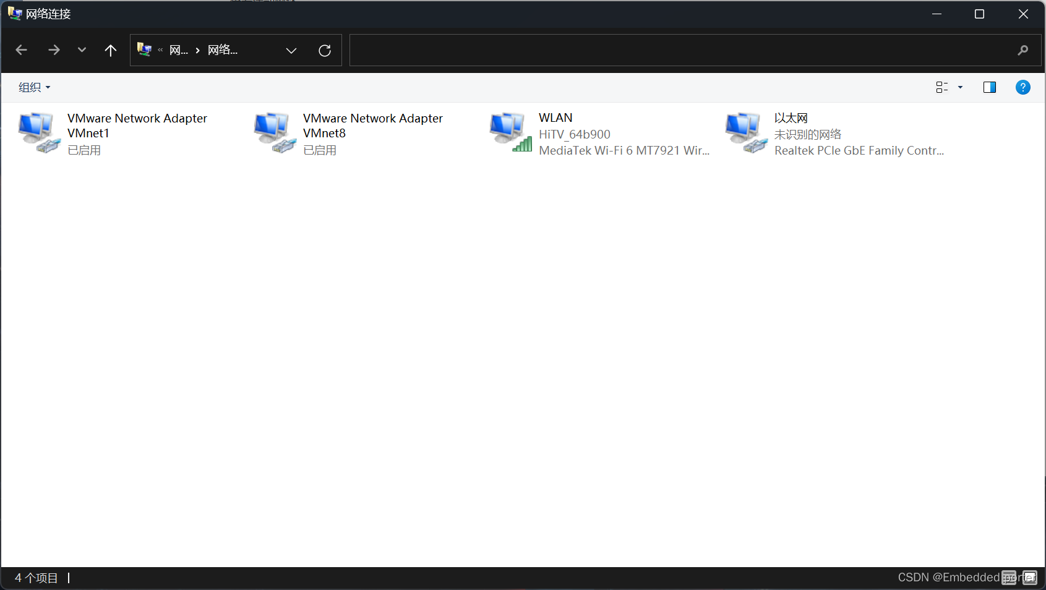Viewport: 1046px width, 590px height.
Task: Click Realtek PCIe GbE Family Controller text
Action: (x=859, y=150)
